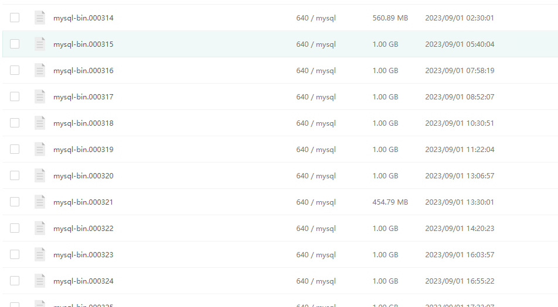Screen dimensions: 558x307
Task: Click the file icon next to mysql-bin.000319
Action: coord(40,149)
